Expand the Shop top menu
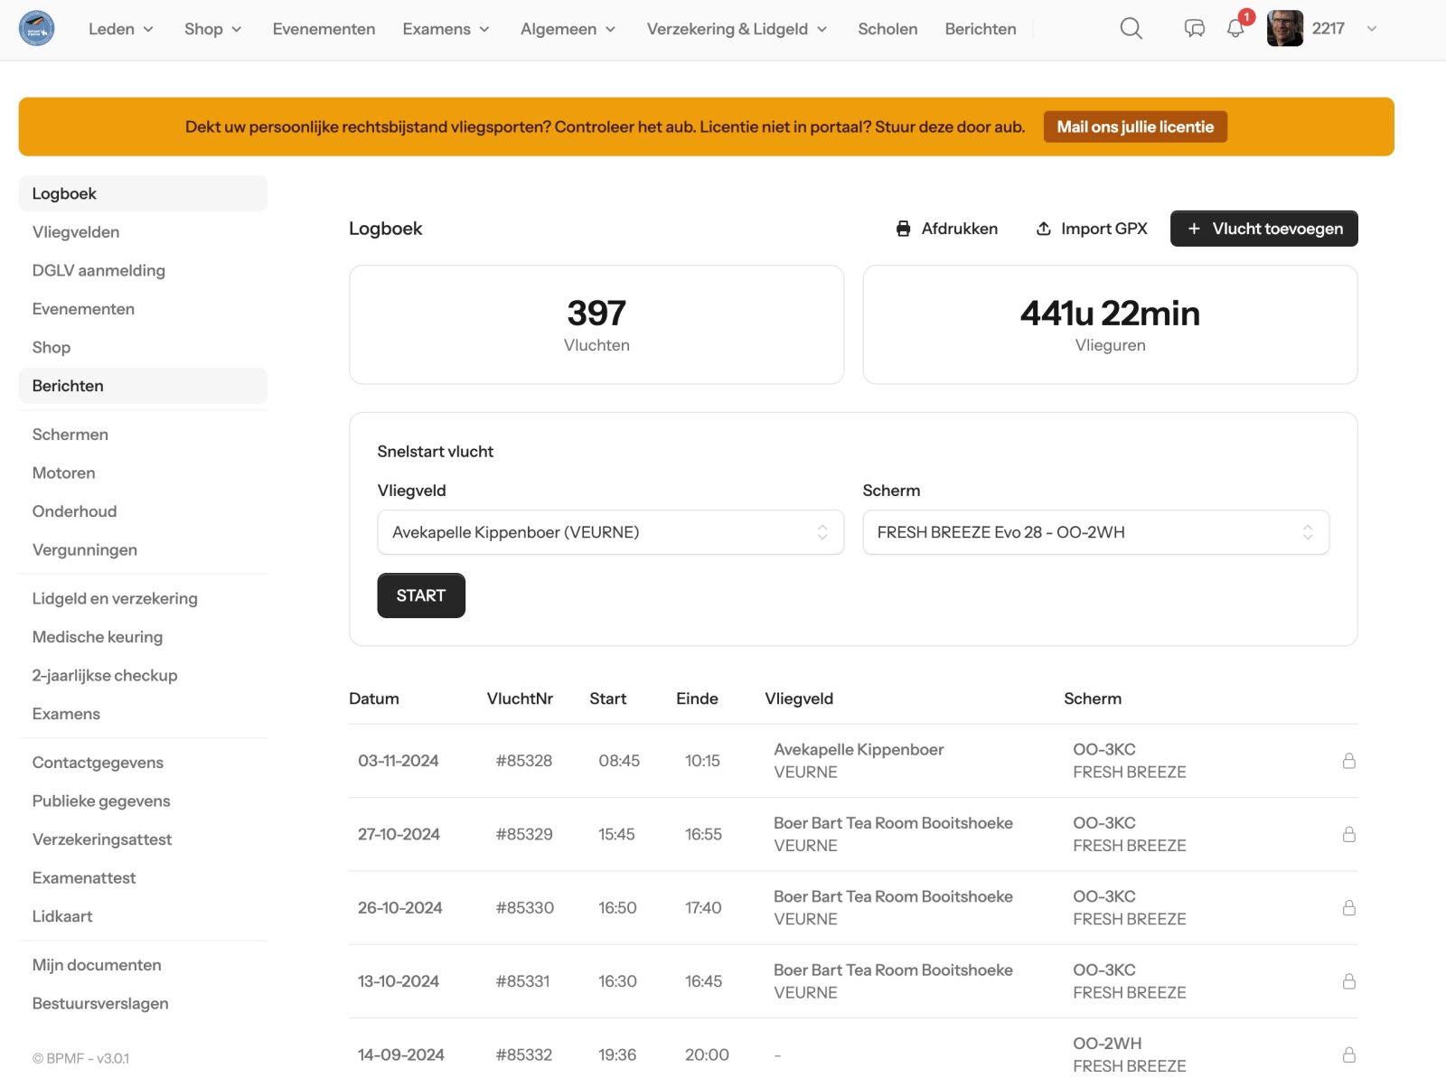 click(x=213, y=29)
